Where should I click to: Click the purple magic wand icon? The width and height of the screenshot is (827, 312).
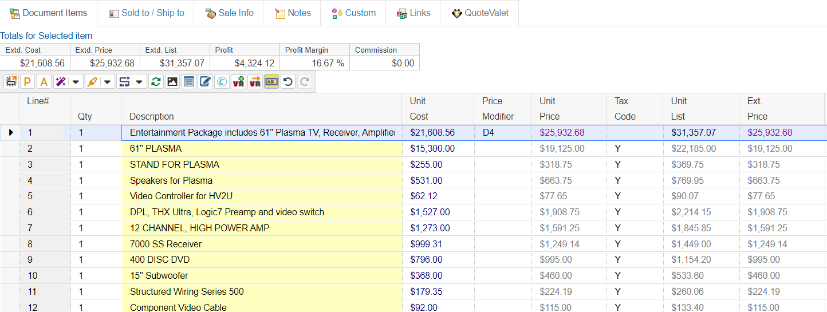click(x=60, y=82)
